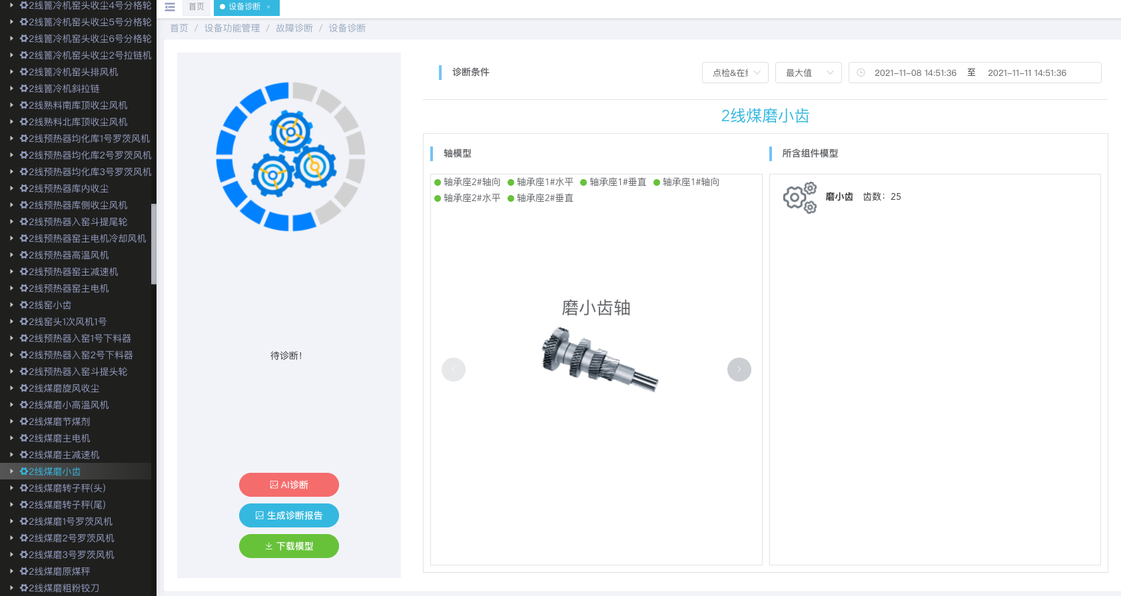Click the start date field 2021-11-08
The image size is (1121, 596).
point(915,73)
